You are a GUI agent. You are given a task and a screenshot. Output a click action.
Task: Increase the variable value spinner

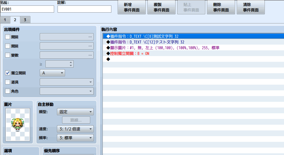(71, 62)
